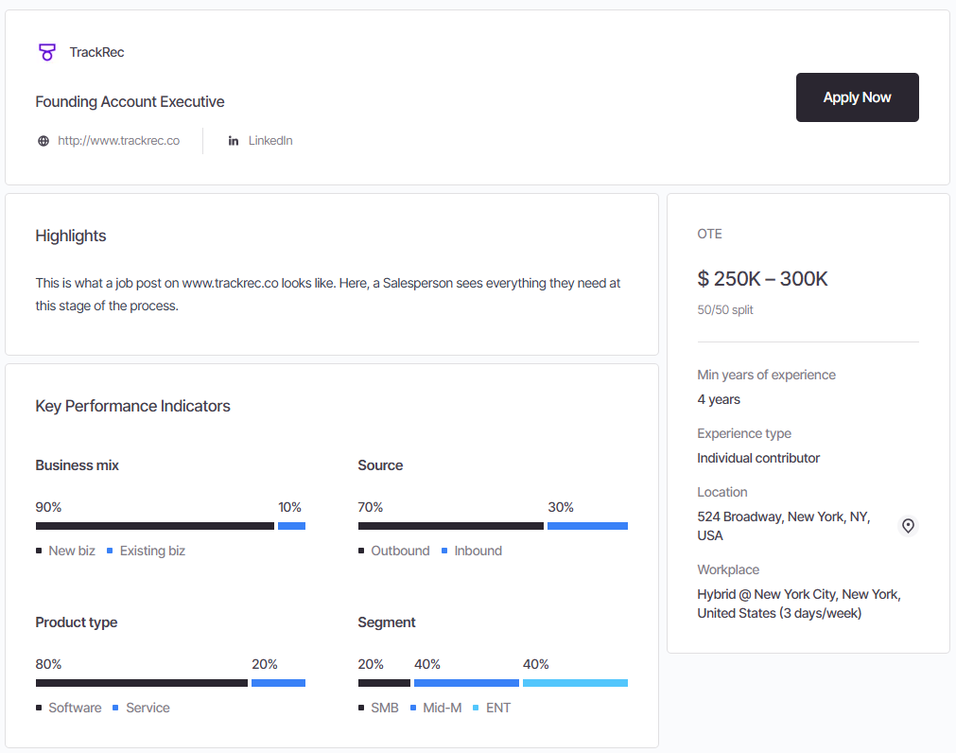Image resolution: width=956 pixels, height=753 pixels.
Task: Click the Location label
Action: click(x=721, y=492)
